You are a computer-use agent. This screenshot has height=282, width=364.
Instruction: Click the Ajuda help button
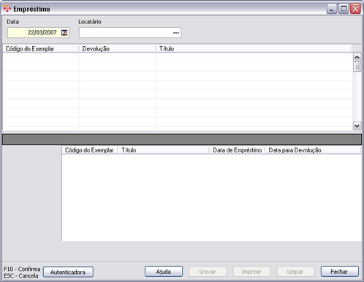(x=164, y=272)
